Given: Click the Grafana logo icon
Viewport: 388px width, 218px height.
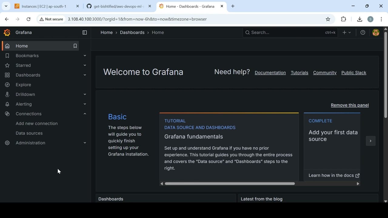Looking at the screenshot, I should click(x=7, y=32).
